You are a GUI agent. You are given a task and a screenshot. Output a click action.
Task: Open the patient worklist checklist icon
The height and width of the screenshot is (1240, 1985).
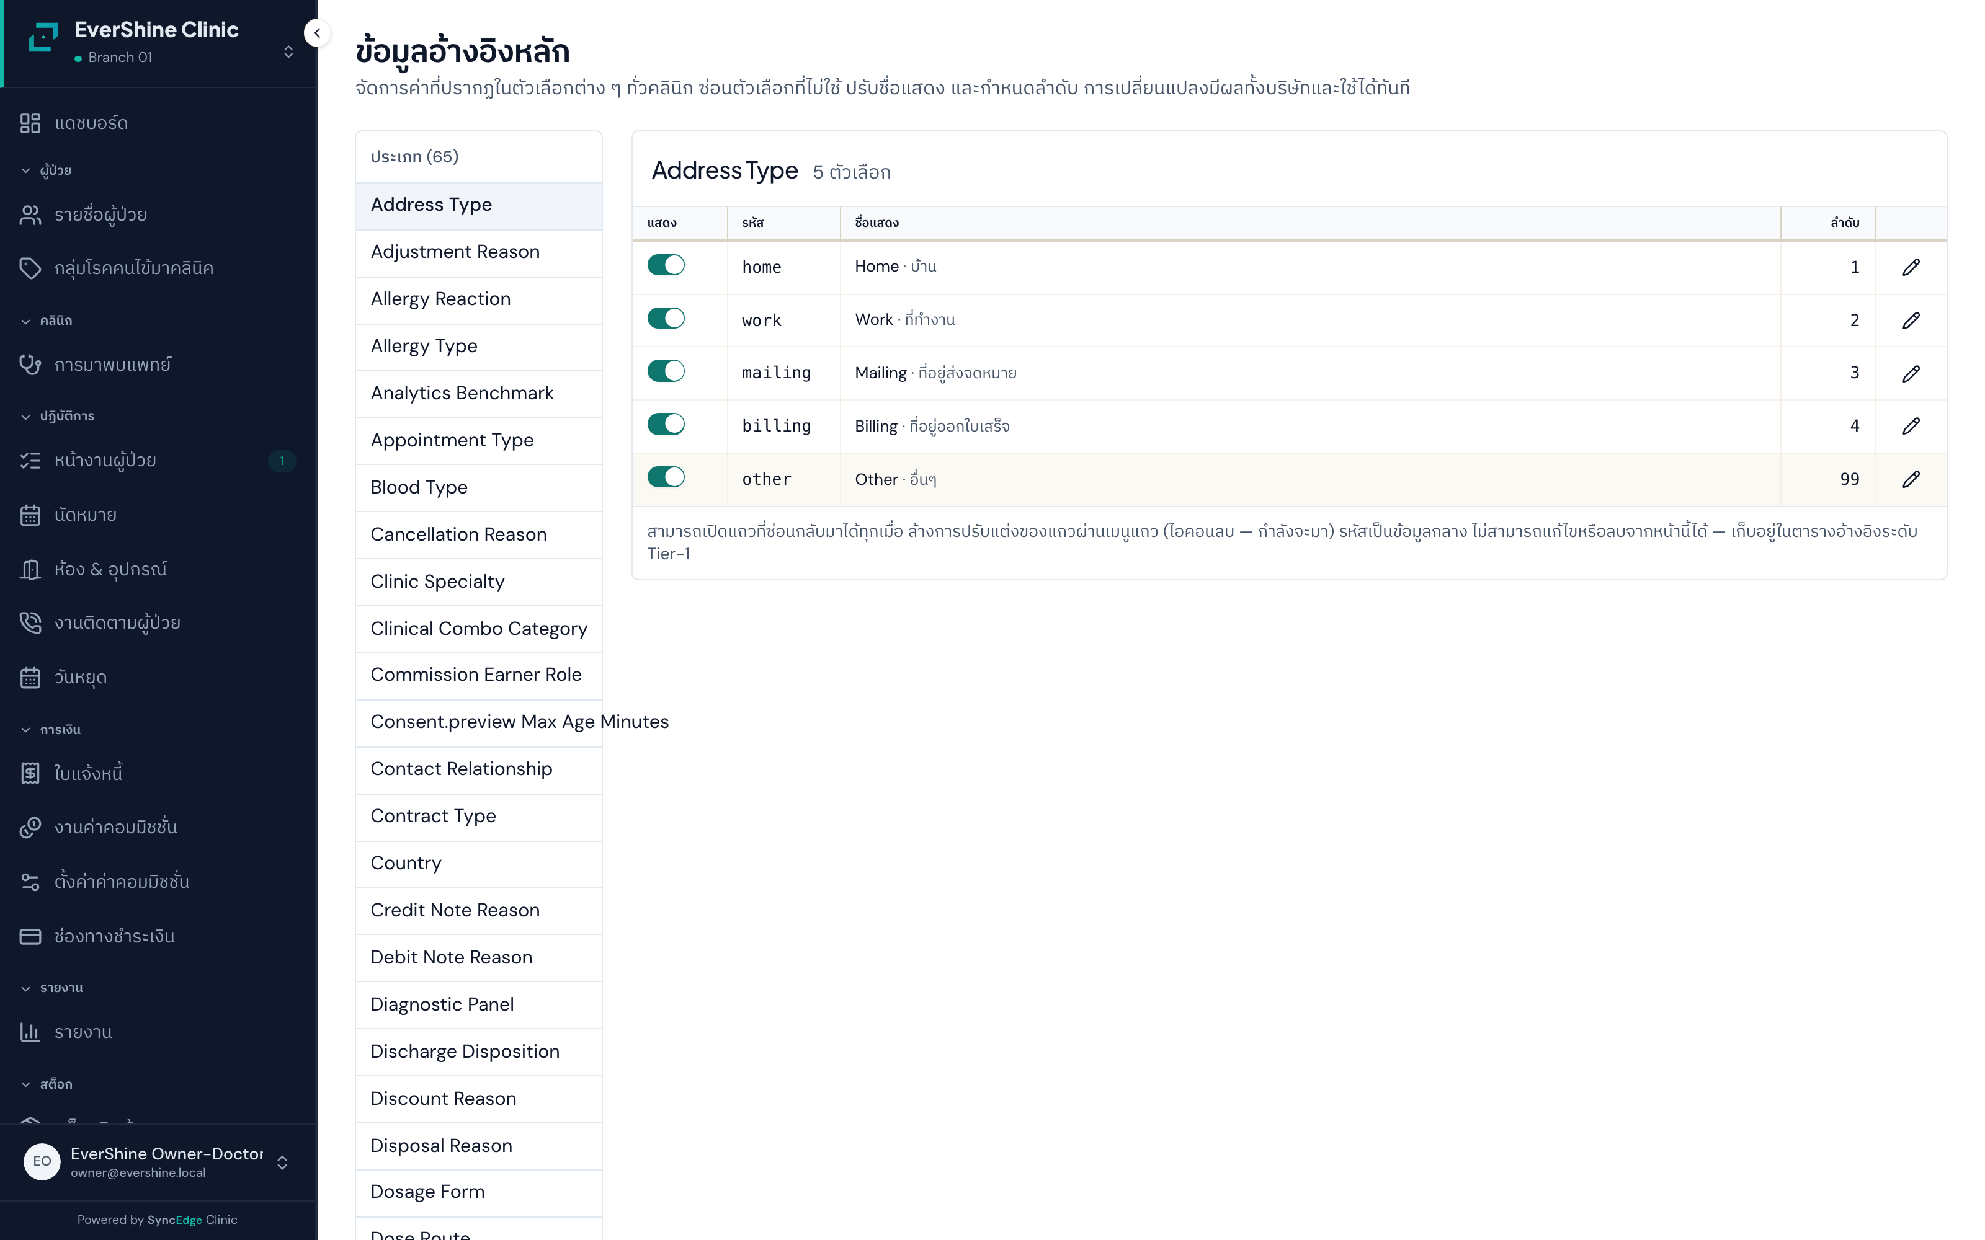(x=30, y=460)
